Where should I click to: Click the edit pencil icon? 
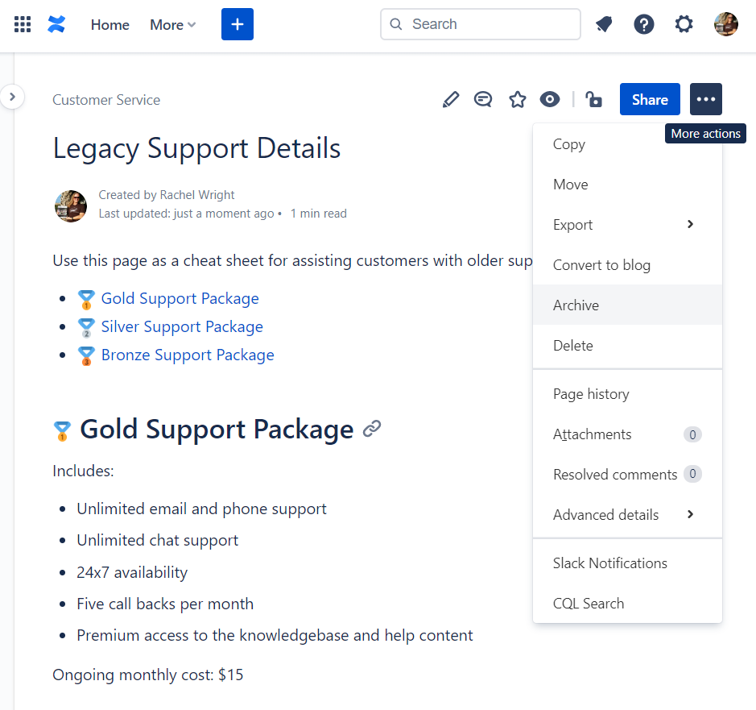(x=451, y=99)
